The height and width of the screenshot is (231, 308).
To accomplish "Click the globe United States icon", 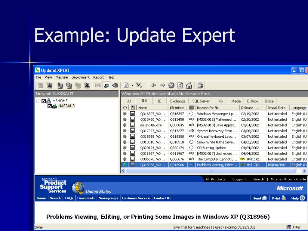I will click(x=78, y=188).
